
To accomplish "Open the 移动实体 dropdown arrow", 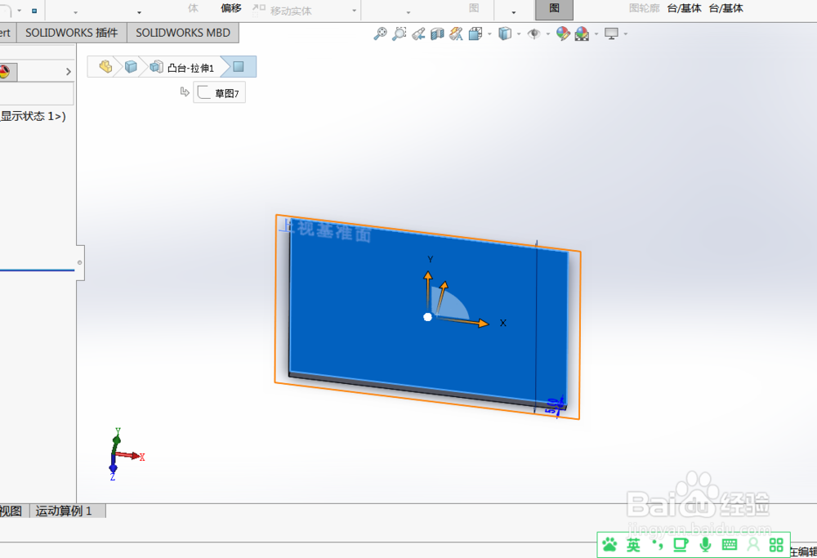I will [355, 11].
